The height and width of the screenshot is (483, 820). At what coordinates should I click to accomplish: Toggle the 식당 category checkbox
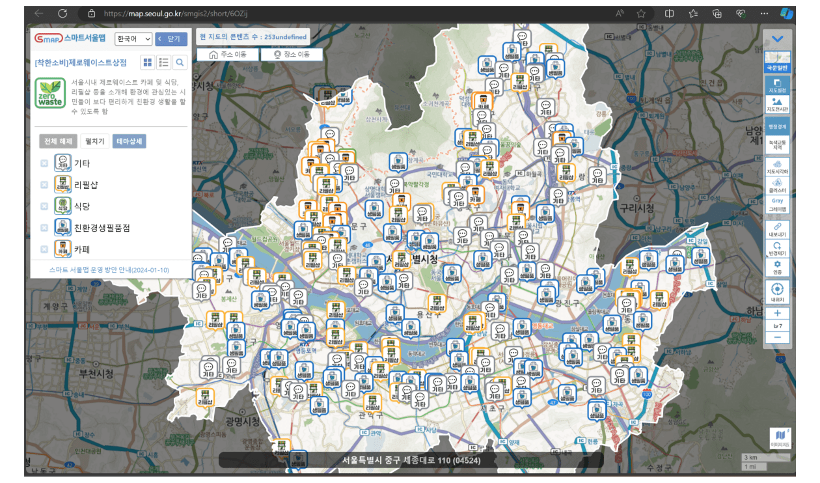[x=44, y=206]
